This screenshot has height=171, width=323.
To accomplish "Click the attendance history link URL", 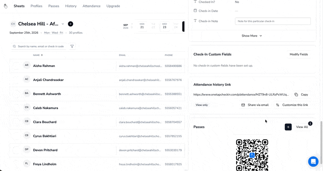I will [241, 94].
